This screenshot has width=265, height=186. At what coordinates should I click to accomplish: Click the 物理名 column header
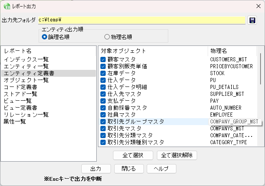click(232, 51)
